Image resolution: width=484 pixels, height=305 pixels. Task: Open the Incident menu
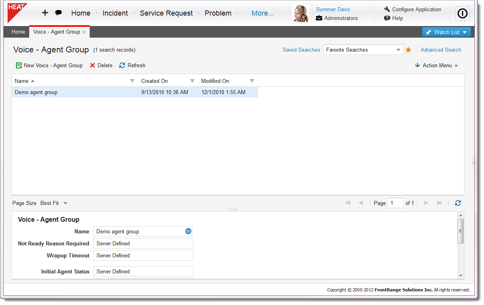[x=115, y=13]
